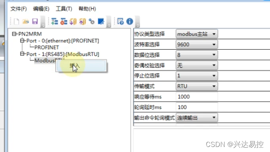Image resolution: width=270 pixels, height=152 pixels.
Task: Click the download configuration arrow icon
Action: coord(73,21)
